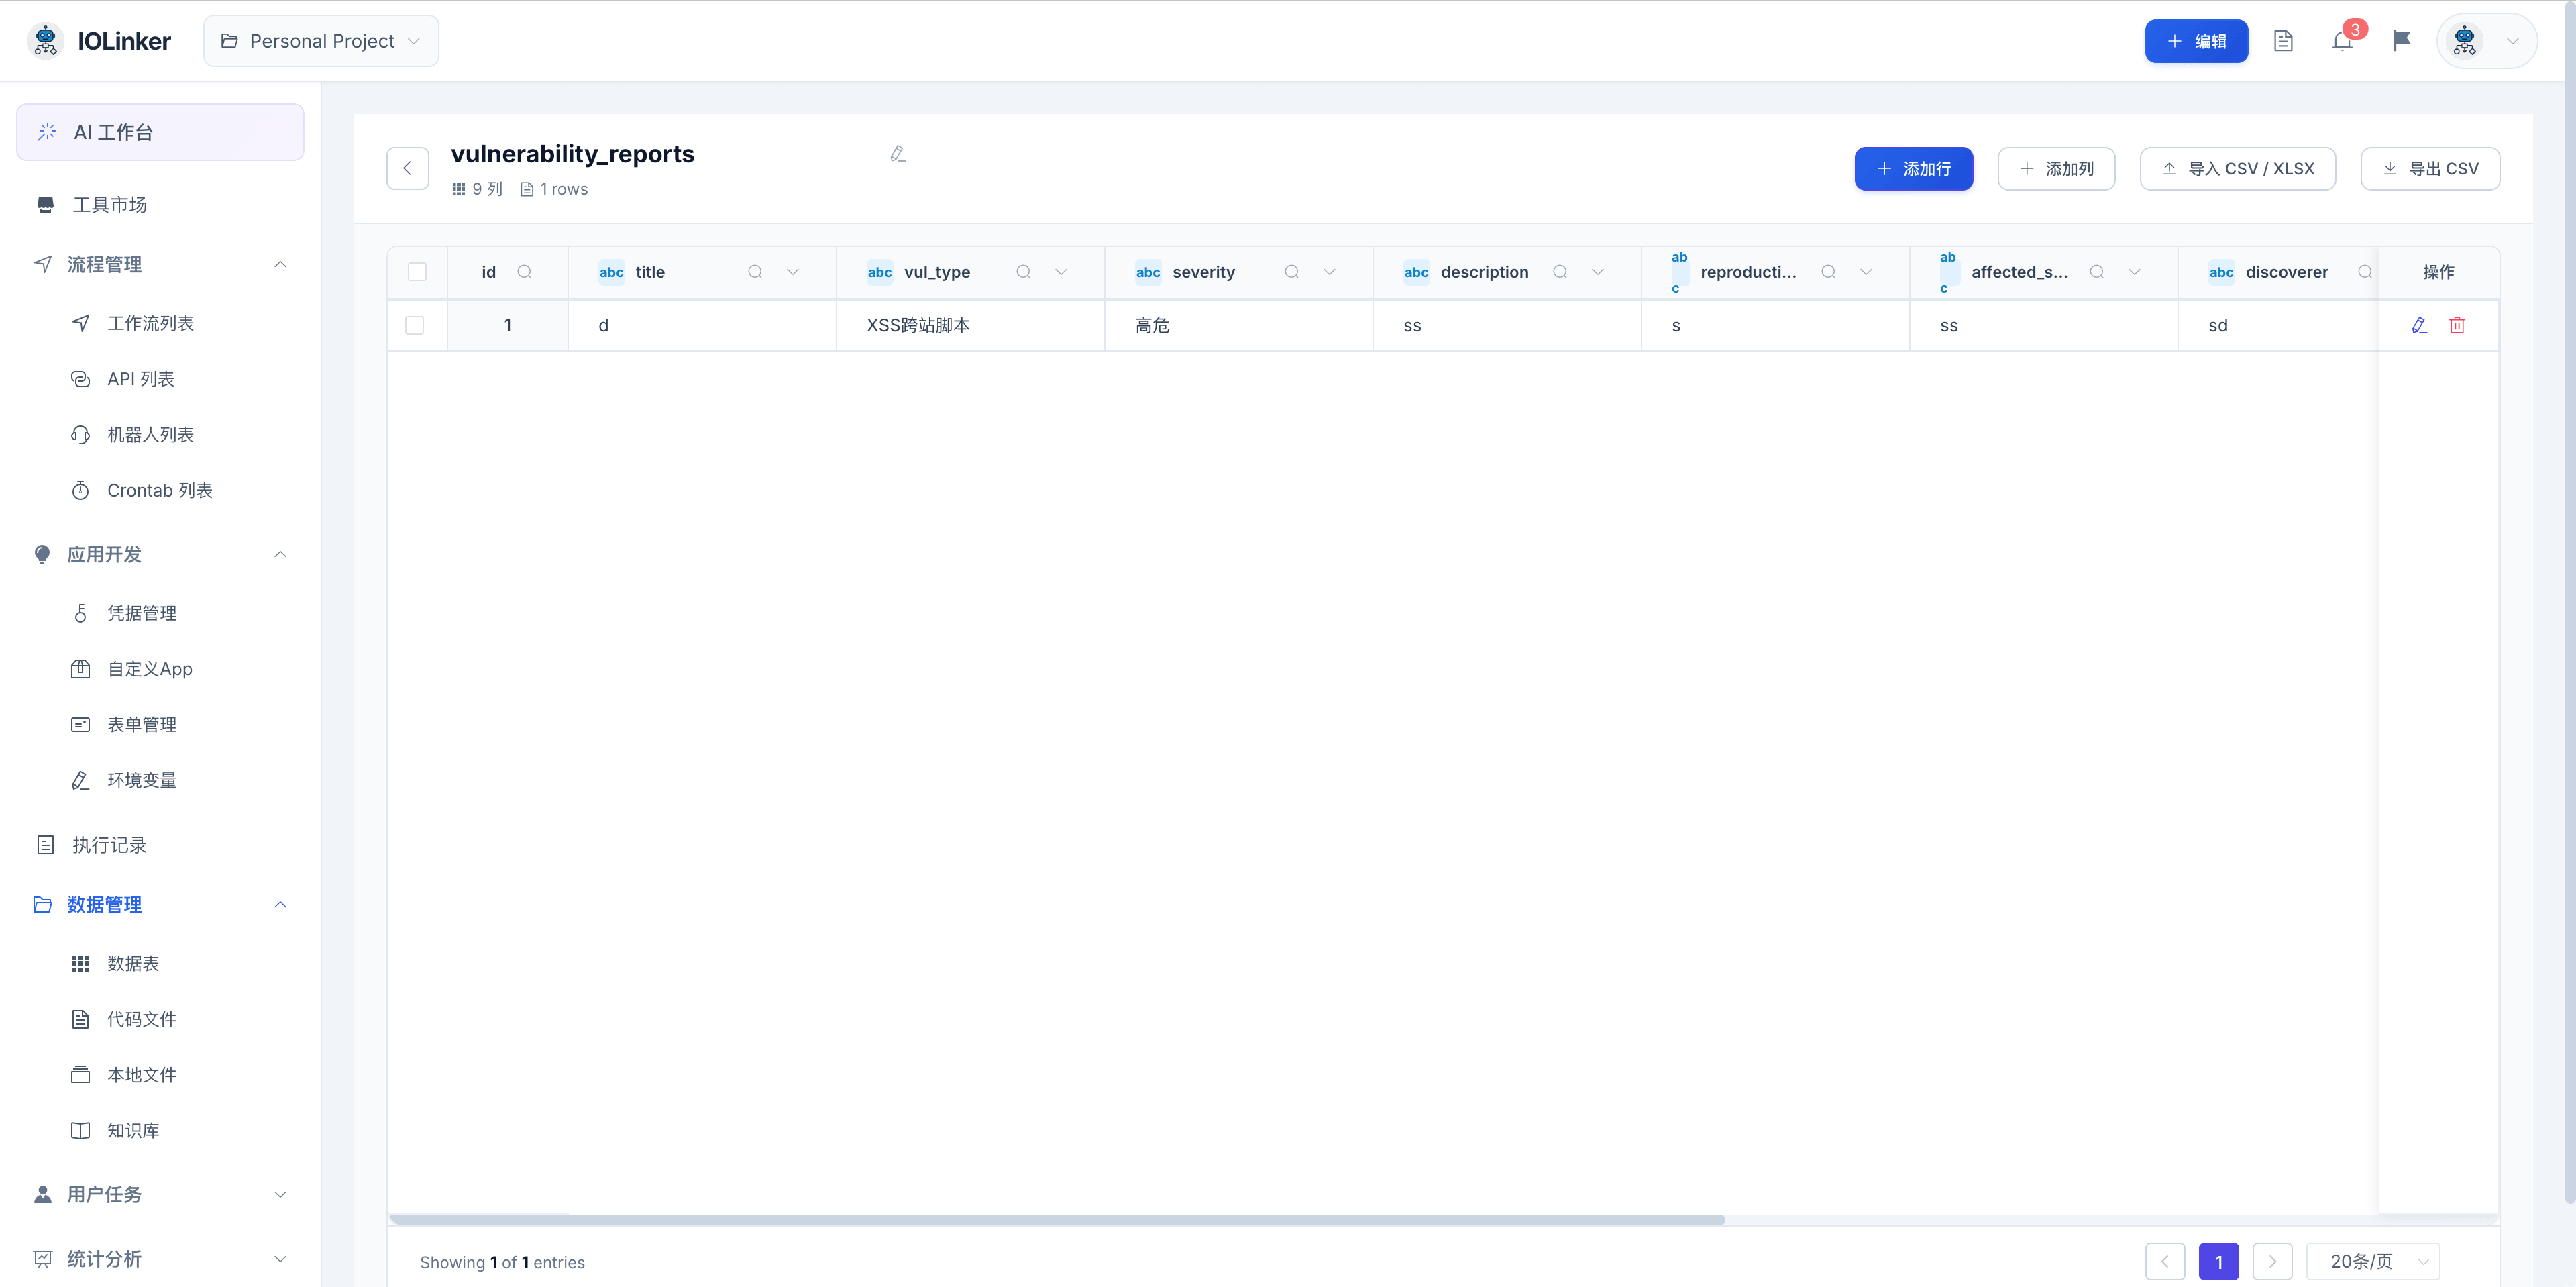Click the IOLinker robot logo

[45, 41]
